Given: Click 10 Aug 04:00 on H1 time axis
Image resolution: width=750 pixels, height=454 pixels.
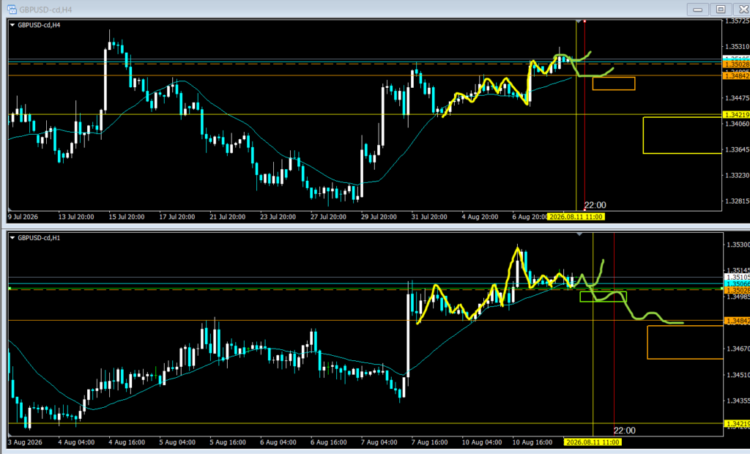Looking at the screenshot, I should pyautogui.click(x=482, y=442).
